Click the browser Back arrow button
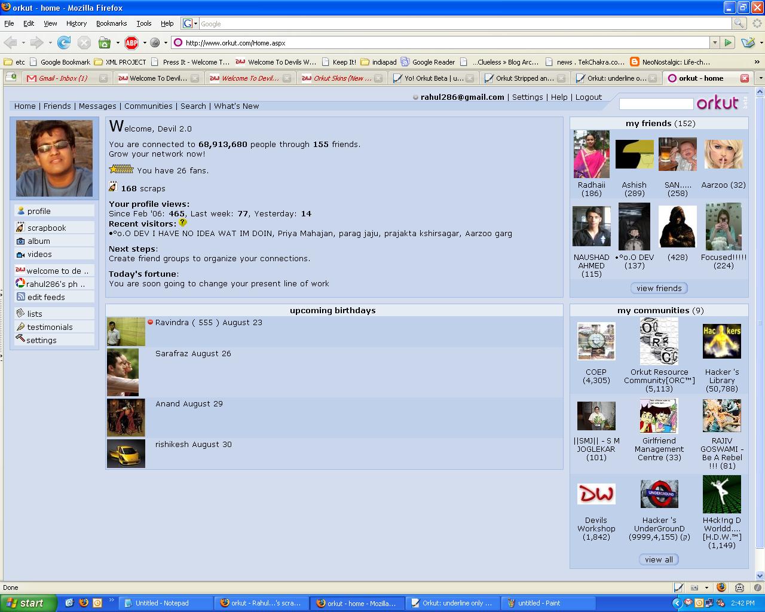Viewport: 765px width, 612px height. point(10,42)
